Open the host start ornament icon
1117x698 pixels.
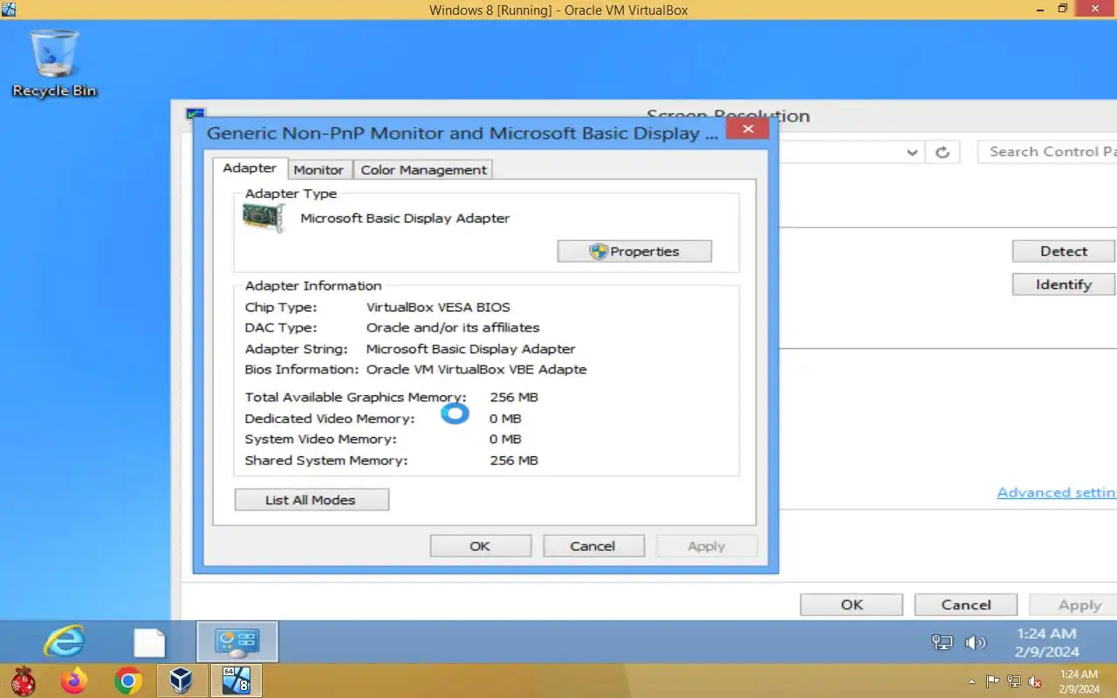[23, 681]
